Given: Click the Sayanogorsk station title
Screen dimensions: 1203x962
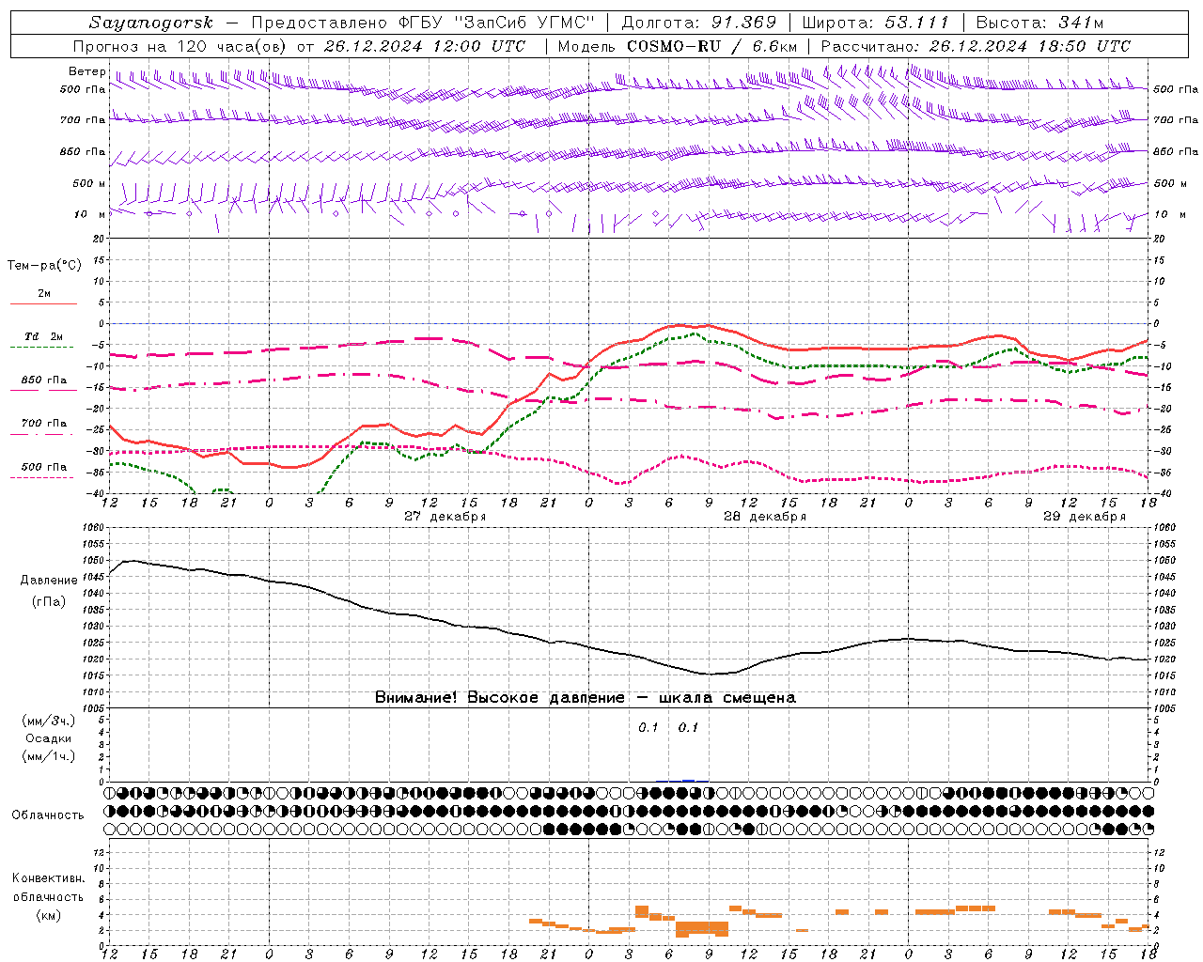Looking at the screenshot, I should click(x=150, y=23).
